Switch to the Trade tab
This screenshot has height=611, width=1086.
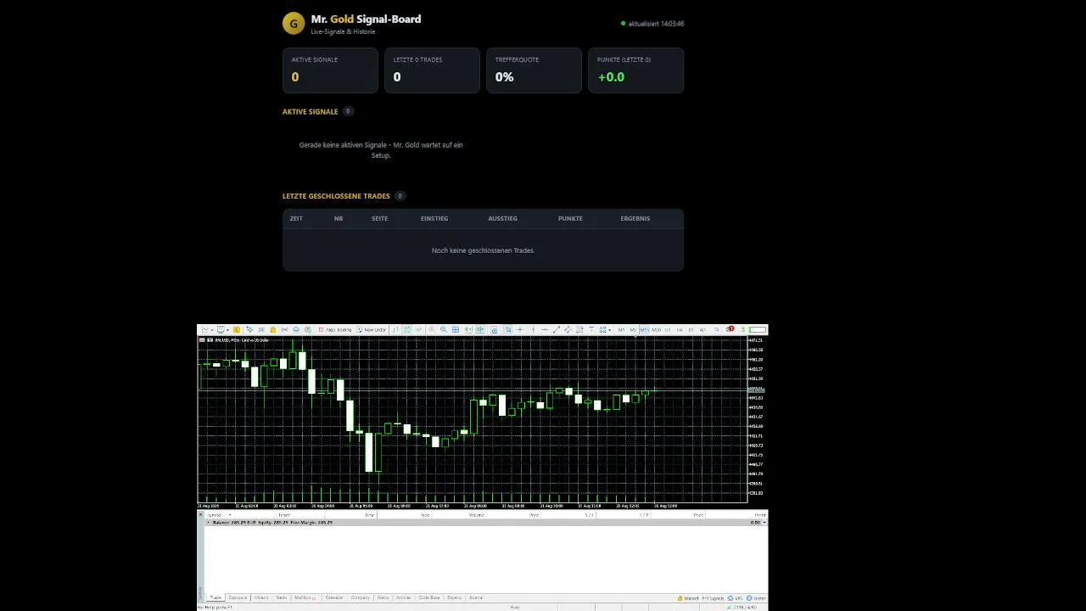click(216, 597)
